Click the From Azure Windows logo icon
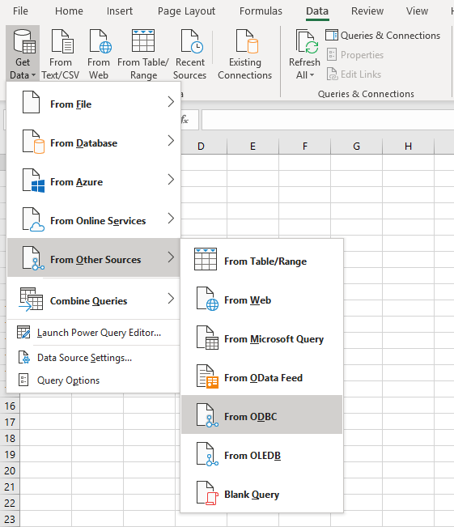The height and width of the screenshot is (527, 454). (38, 186)
